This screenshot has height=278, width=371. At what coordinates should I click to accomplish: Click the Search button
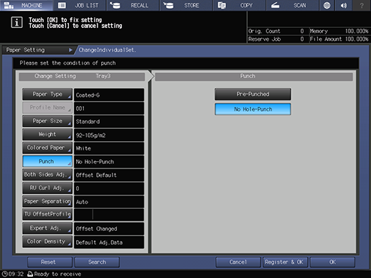click(97, 262)
